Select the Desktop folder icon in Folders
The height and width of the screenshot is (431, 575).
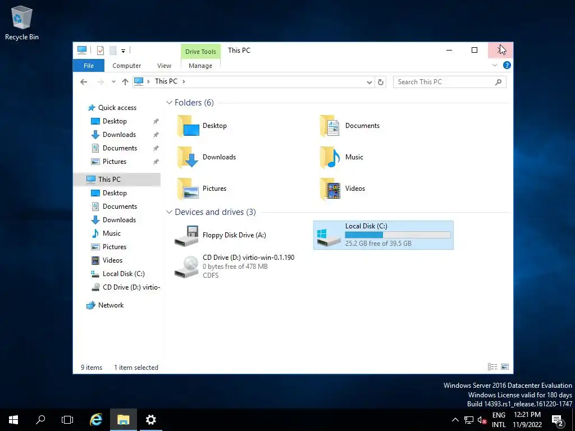(188, 126)
